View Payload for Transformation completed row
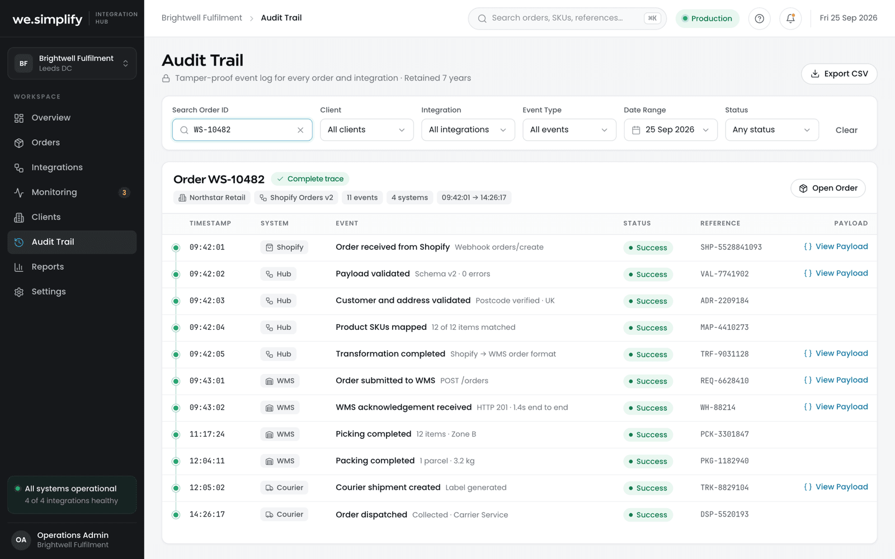 [836, 353]
